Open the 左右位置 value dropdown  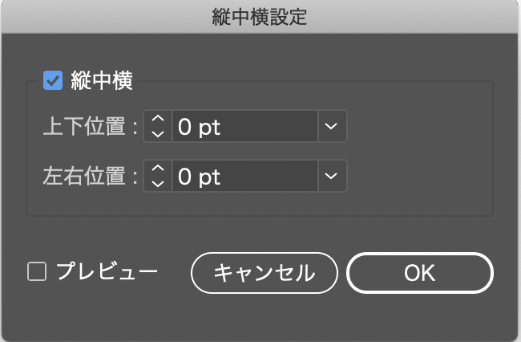click(x=331, y=176)
